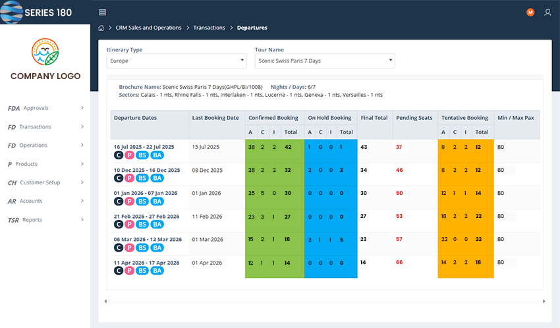Click CRM Sales and Operations breadcrumb link

[x=148, y=28]
